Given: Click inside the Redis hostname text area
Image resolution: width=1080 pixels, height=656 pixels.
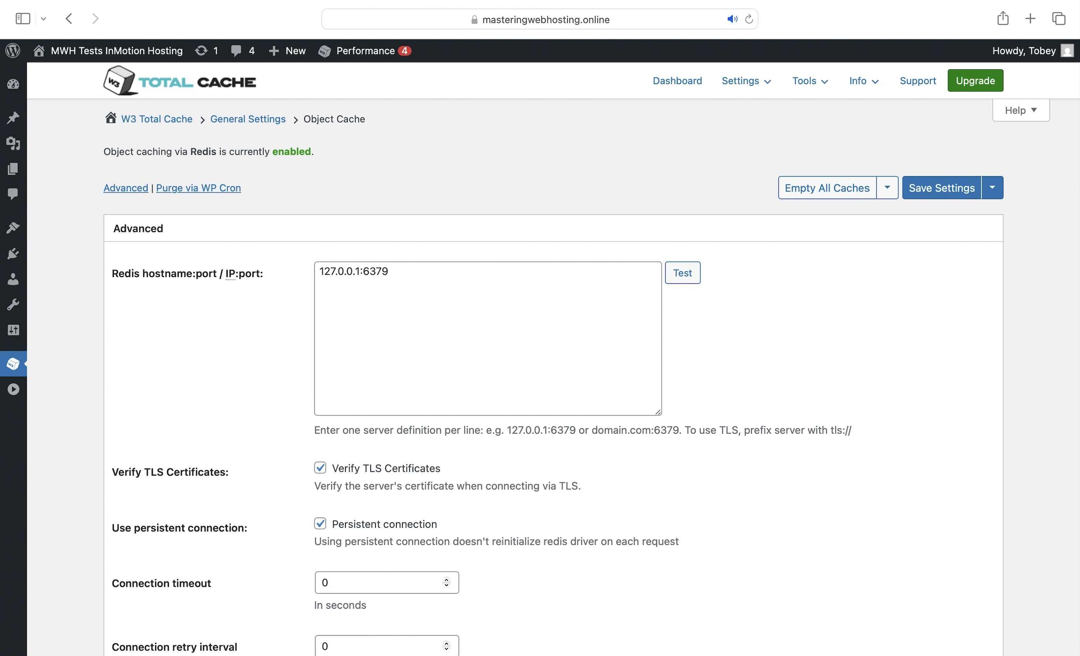Looking at the screenshot, I should [487, 338].
